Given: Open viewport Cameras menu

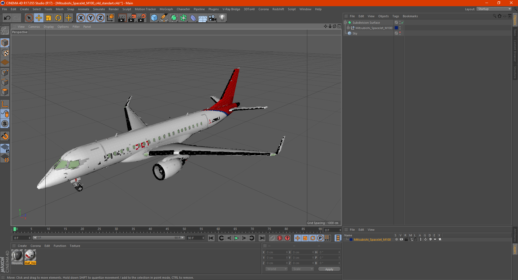Looking at the screenshot, I should click(x=34, y=27).
